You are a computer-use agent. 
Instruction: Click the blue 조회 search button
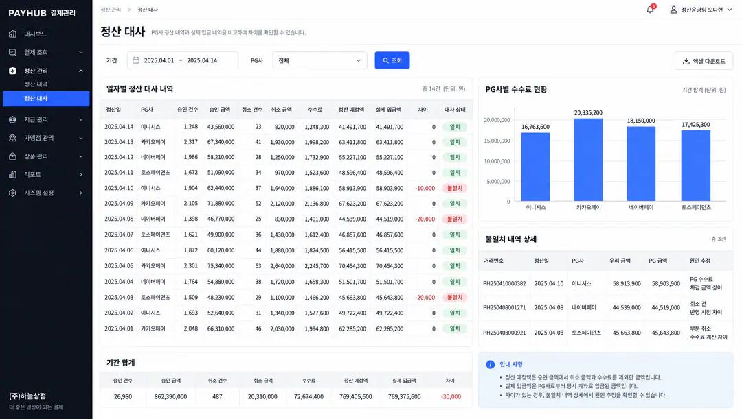[392, 60]
